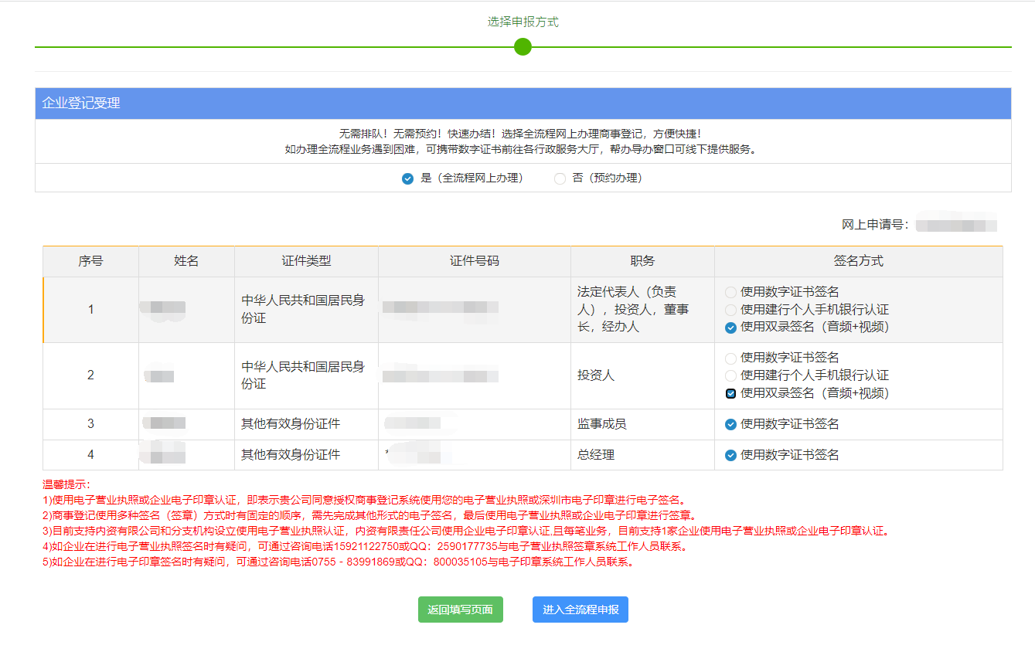
Task: Select 使用数字证书签名 for 总经理 row
Action: coord(730,455)
